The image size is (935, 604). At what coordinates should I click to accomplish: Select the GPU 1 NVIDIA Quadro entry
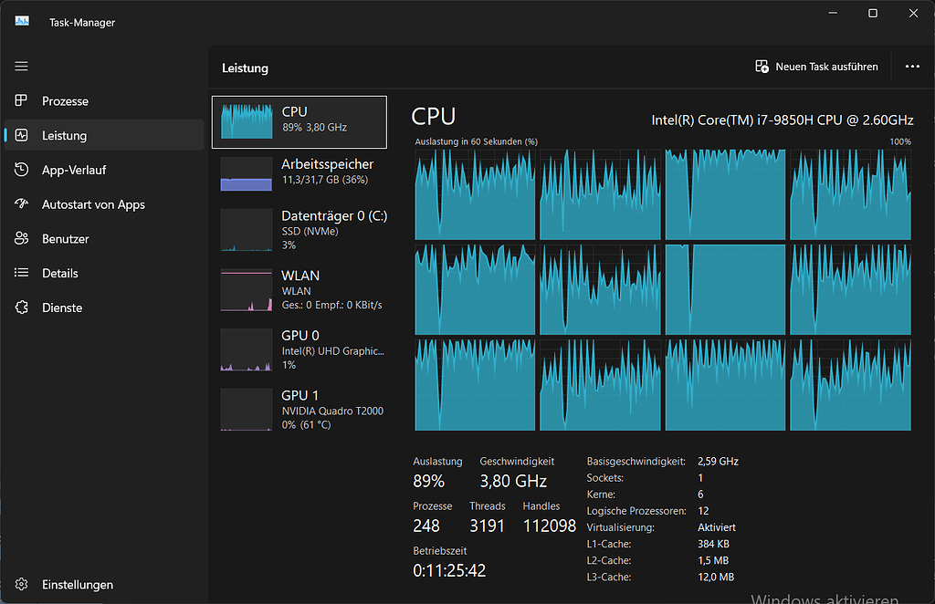[299, 409]
